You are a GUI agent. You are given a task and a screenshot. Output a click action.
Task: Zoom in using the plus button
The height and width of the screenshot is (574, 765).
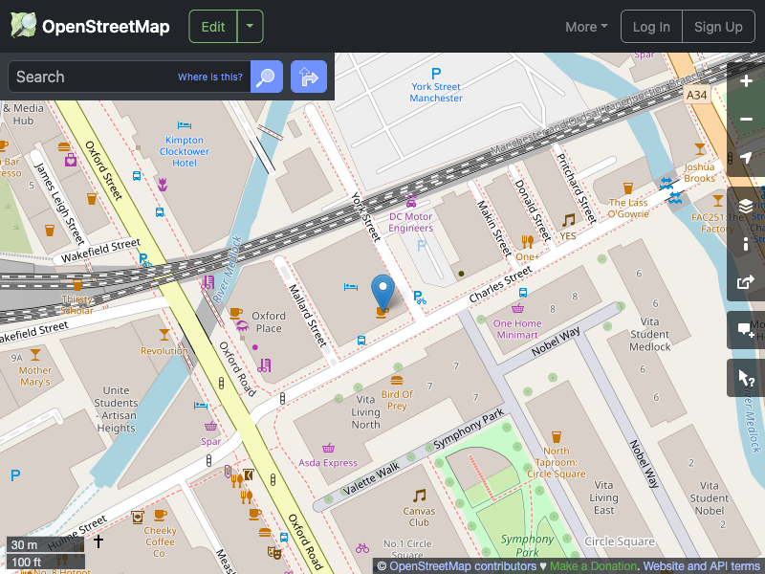(746, 81)
